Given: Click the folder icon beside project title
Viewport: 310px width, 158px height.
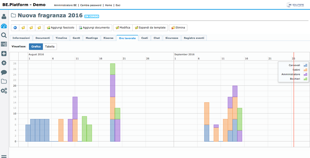Looking at the screenshot, I should (x=14, y=15).
